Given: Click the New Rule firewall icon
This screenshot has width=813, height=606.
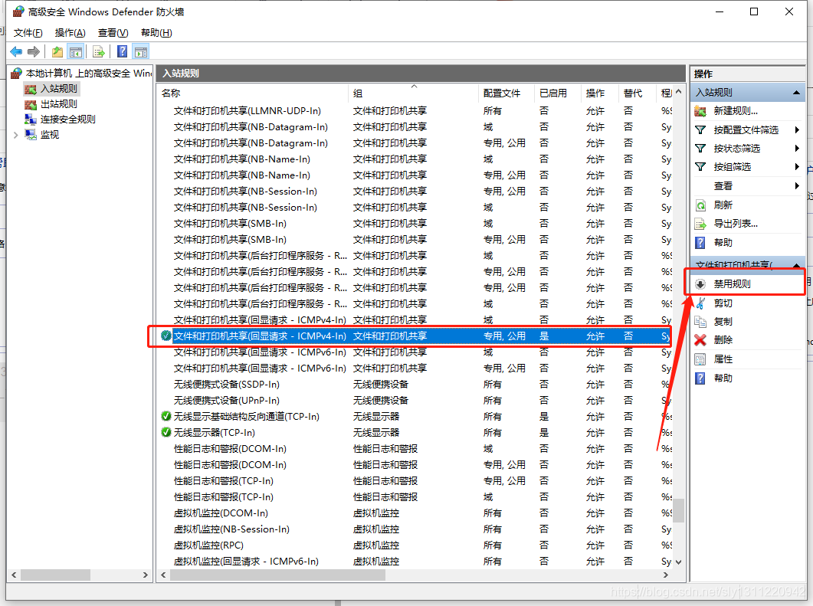Looking at the screenshot, I should click(x=700, y=111).
